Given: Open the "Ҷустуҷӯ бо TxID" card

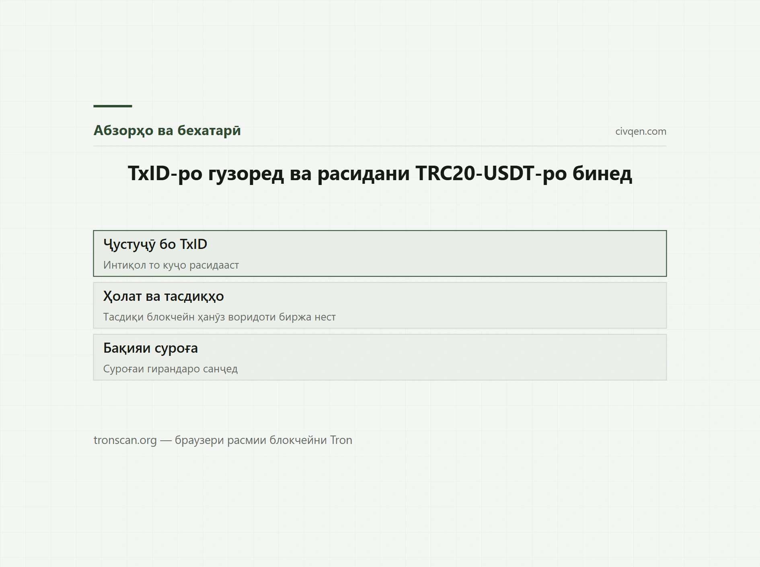Looking at the screenshot, I should (380, 253).
